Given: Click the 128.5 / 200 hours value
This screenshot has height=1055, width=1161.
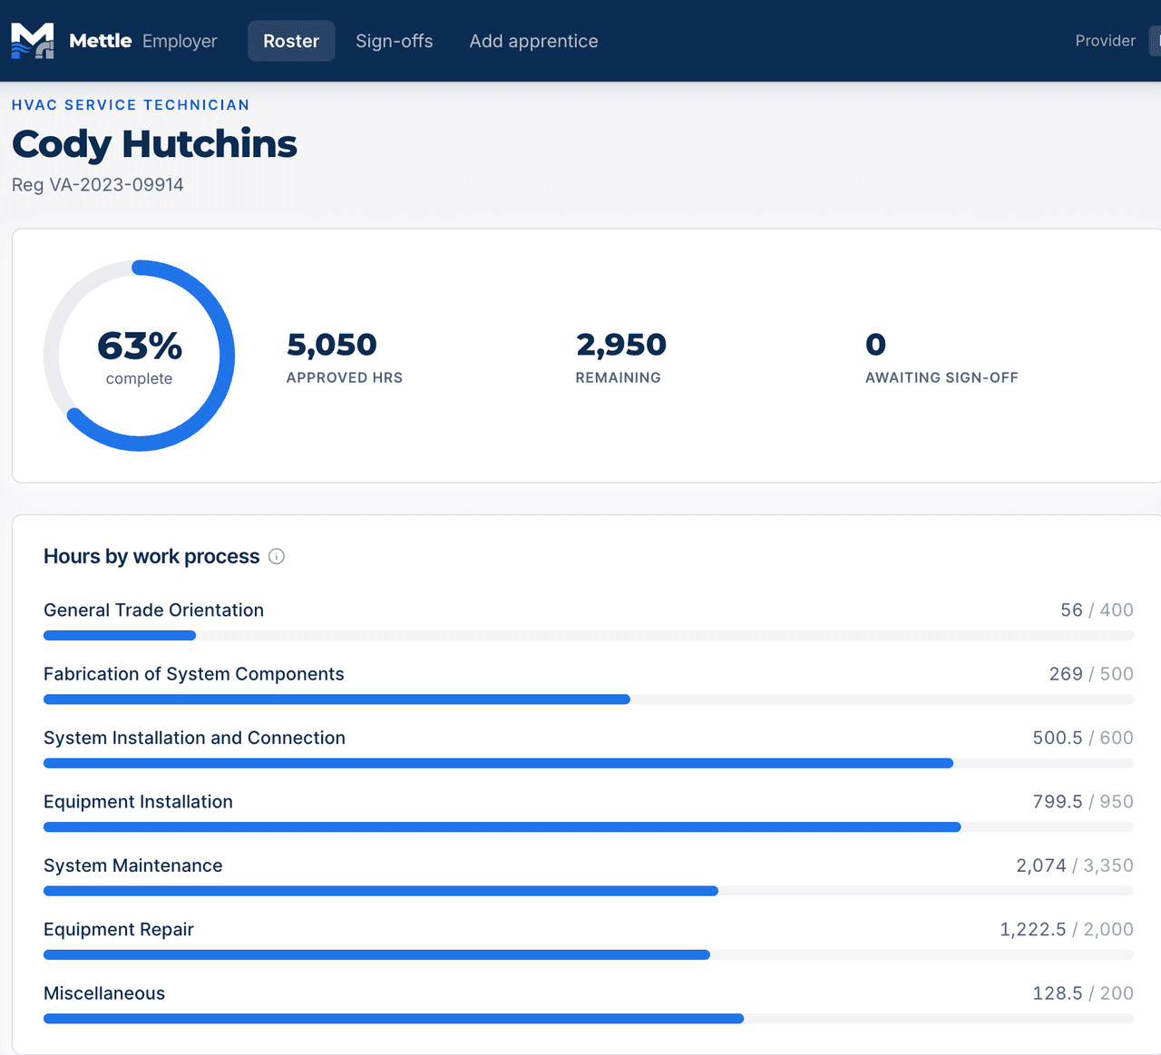Looking at the screenshot, I should click(1083, 993).
